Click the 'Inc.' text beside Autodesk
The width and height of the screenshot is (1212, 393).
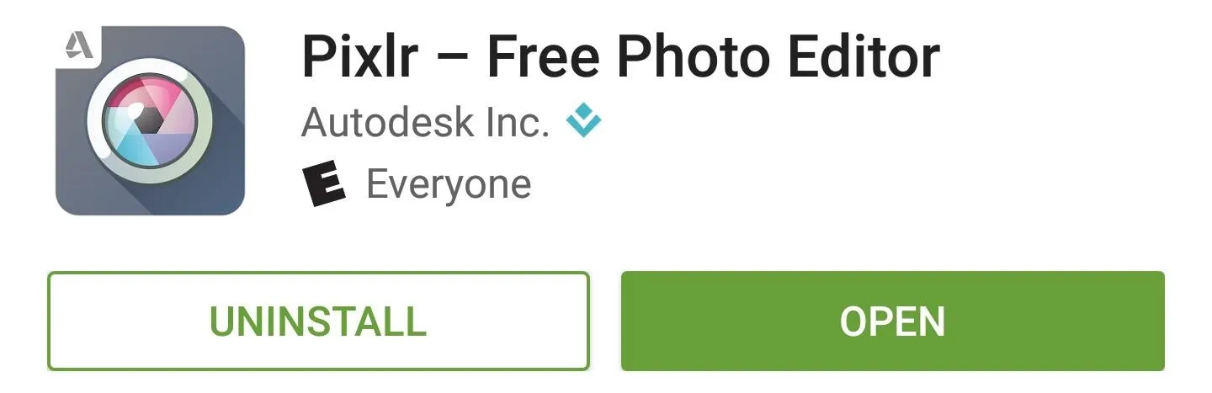click(x=517, y=123)
